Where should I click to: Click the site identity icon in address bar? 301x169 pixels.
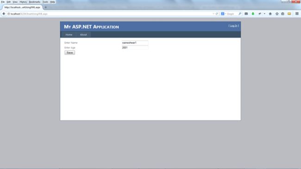pos(8,14)
